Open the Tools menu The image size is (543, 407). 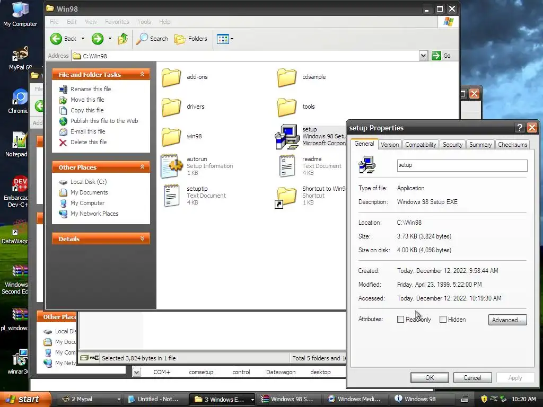tap(144, 21)
